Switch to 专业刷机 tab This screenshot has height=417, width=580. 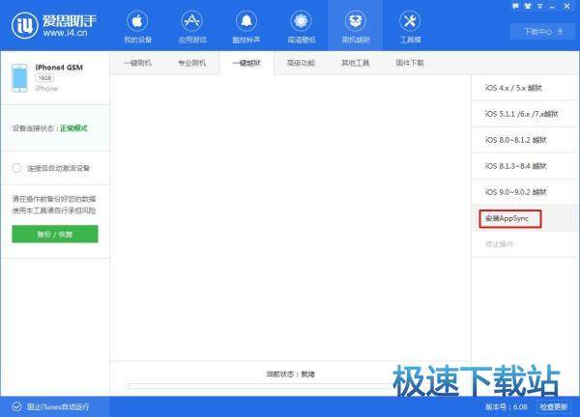tap(192, 63)
